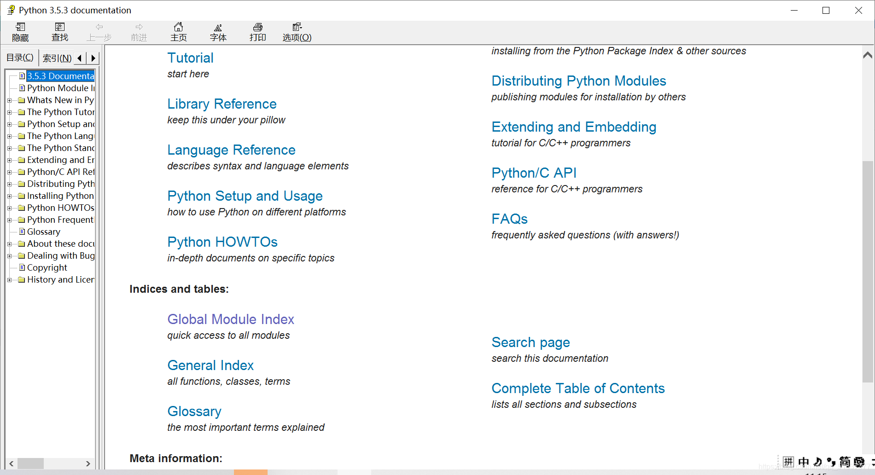Click the content pane vertical scrollbar thumb
The image size is (875, 475).
pyautogui.click(x=868, y=272)
